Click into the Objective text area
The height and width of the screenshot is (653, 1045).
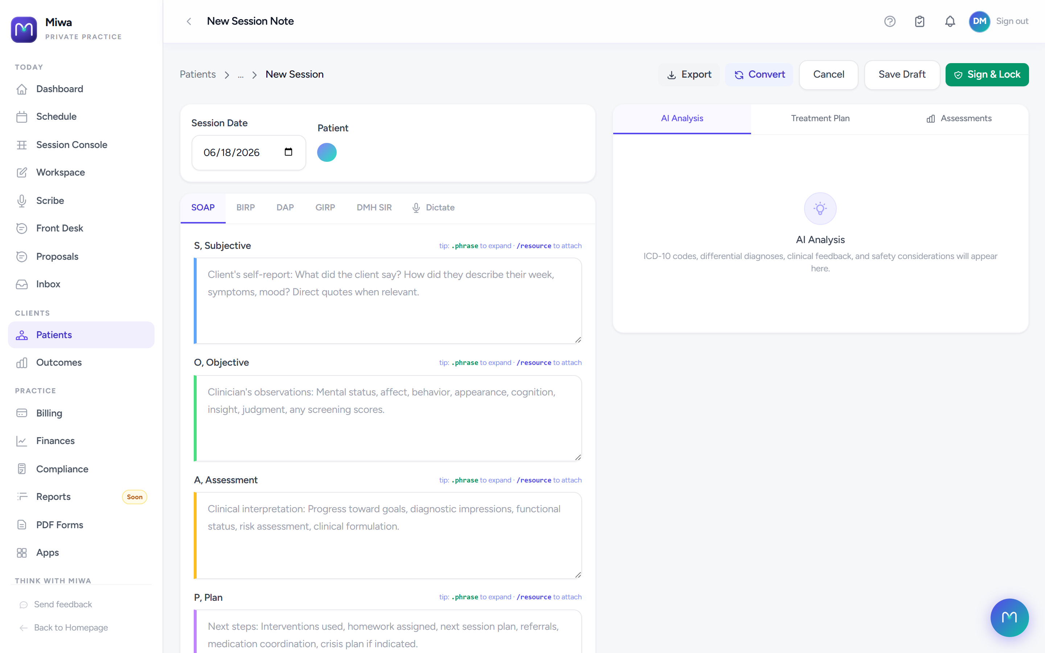tap(388, 418)
